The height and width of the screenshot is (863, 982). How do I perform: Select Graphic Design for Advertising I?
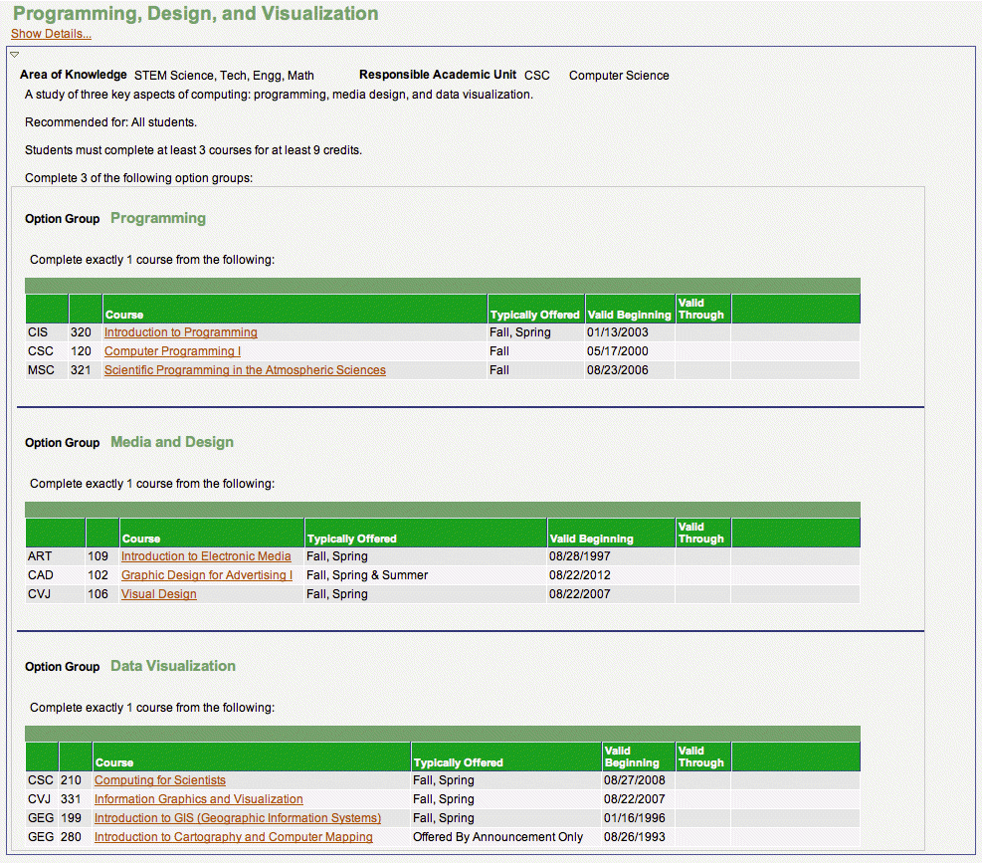pos(206,575)
